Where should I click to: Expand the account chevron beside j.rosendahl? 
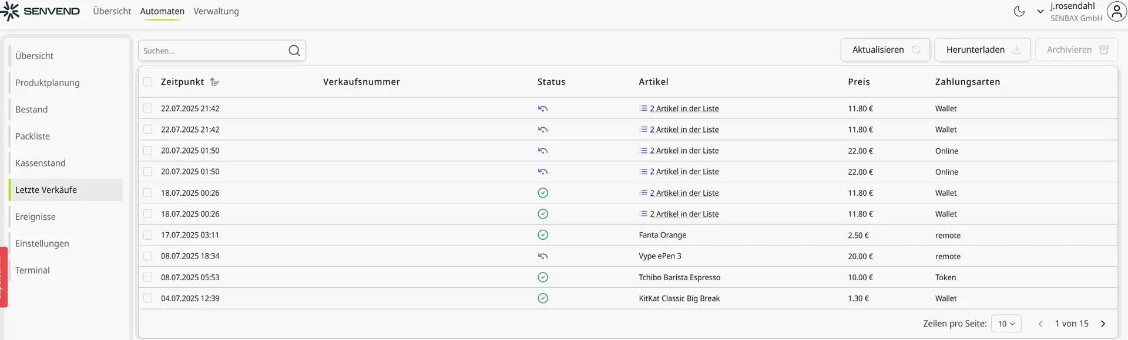[1040, 11]
